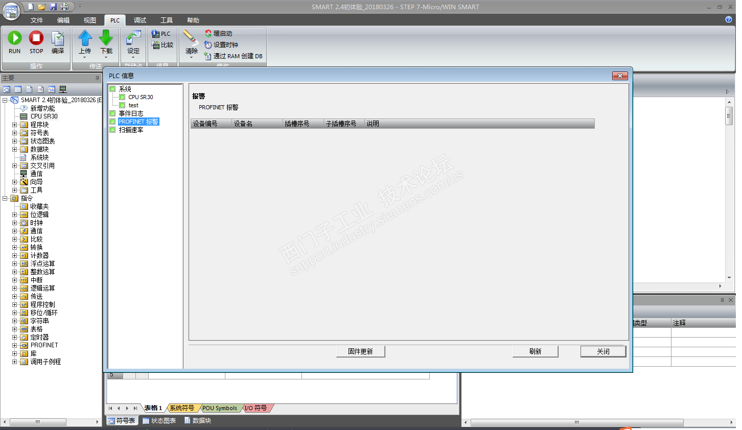Click the 上传 (upload) blue arrow icon
This screenshot has width=742, height=430.
coord(85,38)
